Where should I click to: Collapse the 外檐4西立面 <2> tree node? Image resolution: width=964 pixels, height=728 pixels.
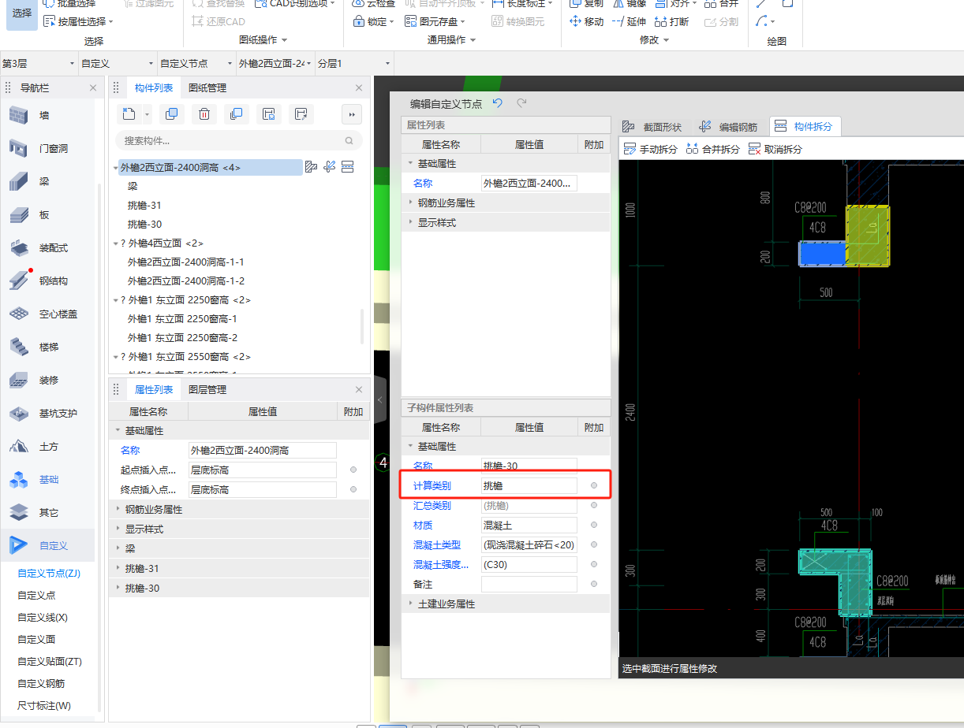[116, 243]
